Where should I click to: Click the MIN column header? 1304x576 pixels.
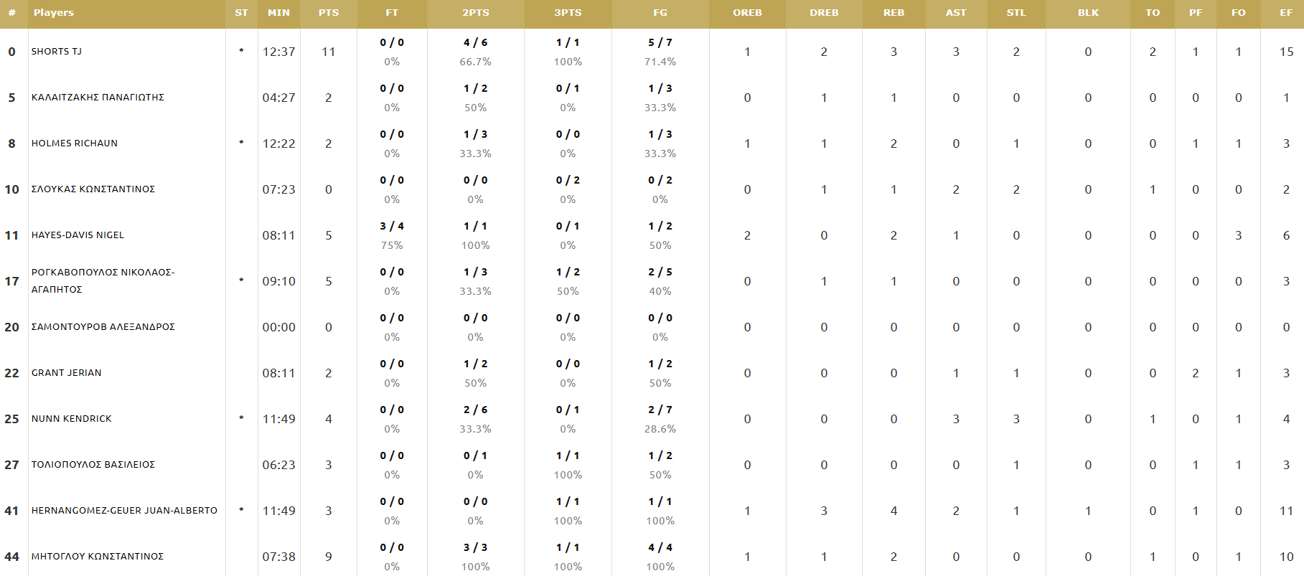[x=278, y=13]
